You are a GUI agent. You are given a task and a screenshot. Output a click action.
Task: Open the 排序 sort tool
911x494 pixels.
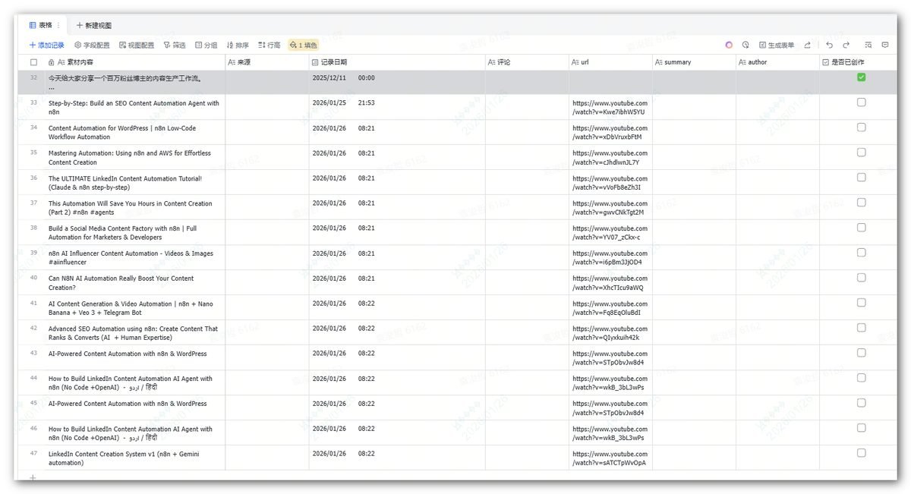[238, 46]
